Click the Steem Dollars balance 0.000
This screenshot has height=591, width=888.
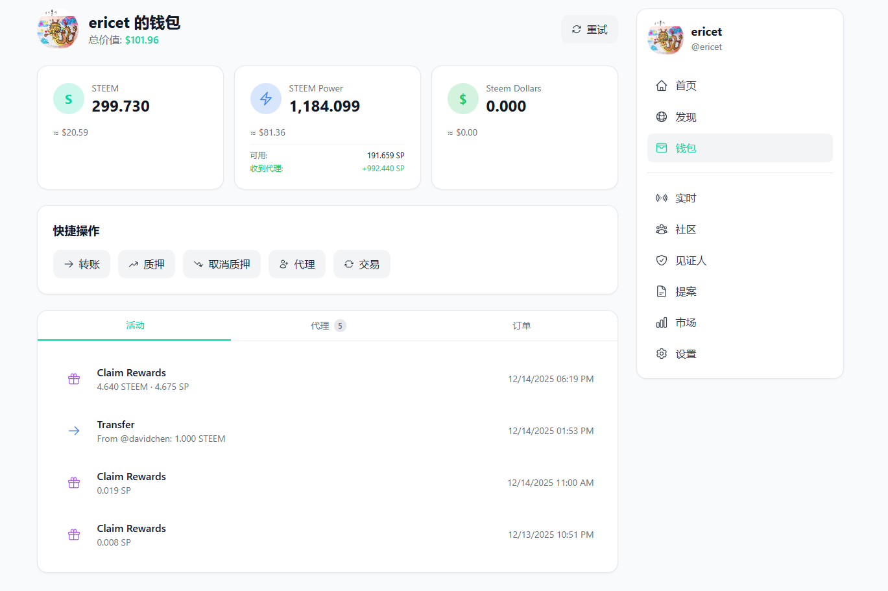[506, 106]
